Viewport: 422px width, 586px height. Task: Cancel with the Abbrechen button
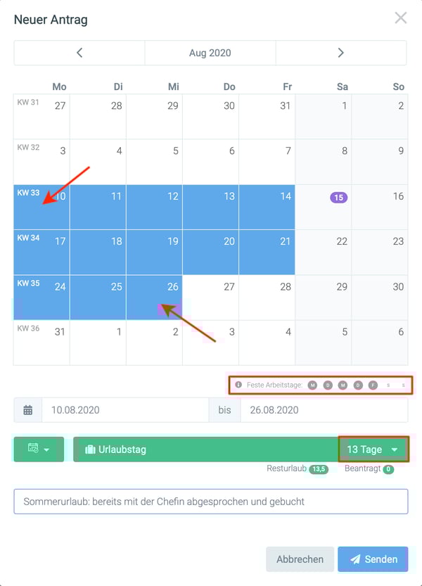pyautogui.click(x=300, y=559)
